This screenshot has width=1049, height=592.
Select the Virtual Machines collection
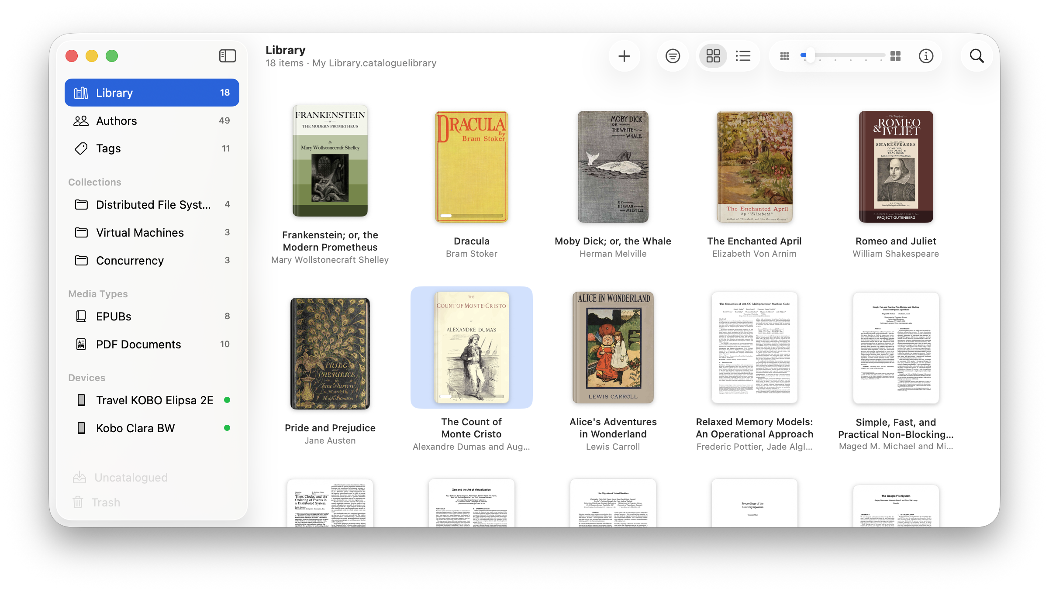(152, 232)
